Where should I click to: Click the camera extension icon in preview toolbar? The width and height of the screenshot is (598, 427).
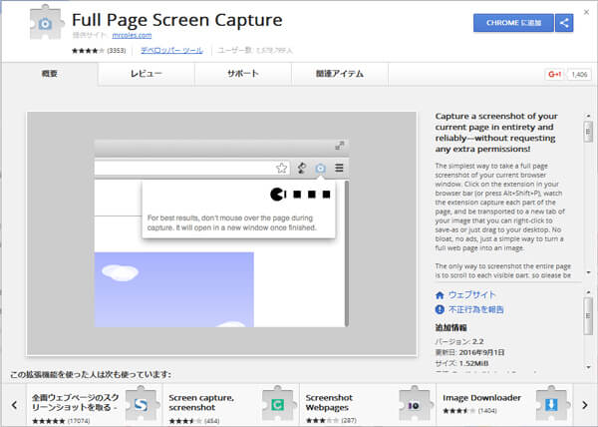click(x=320, y=169)
